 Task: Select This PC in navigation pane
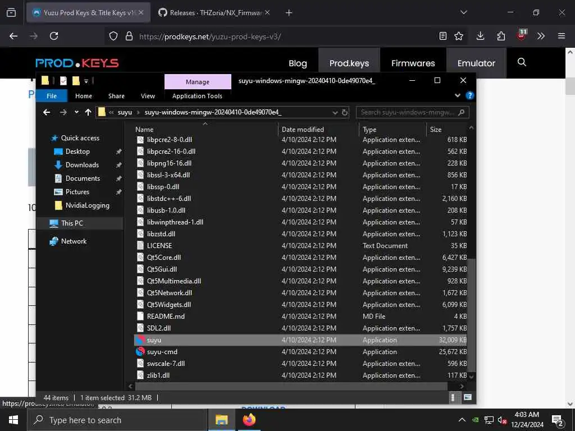coord(72,223)
